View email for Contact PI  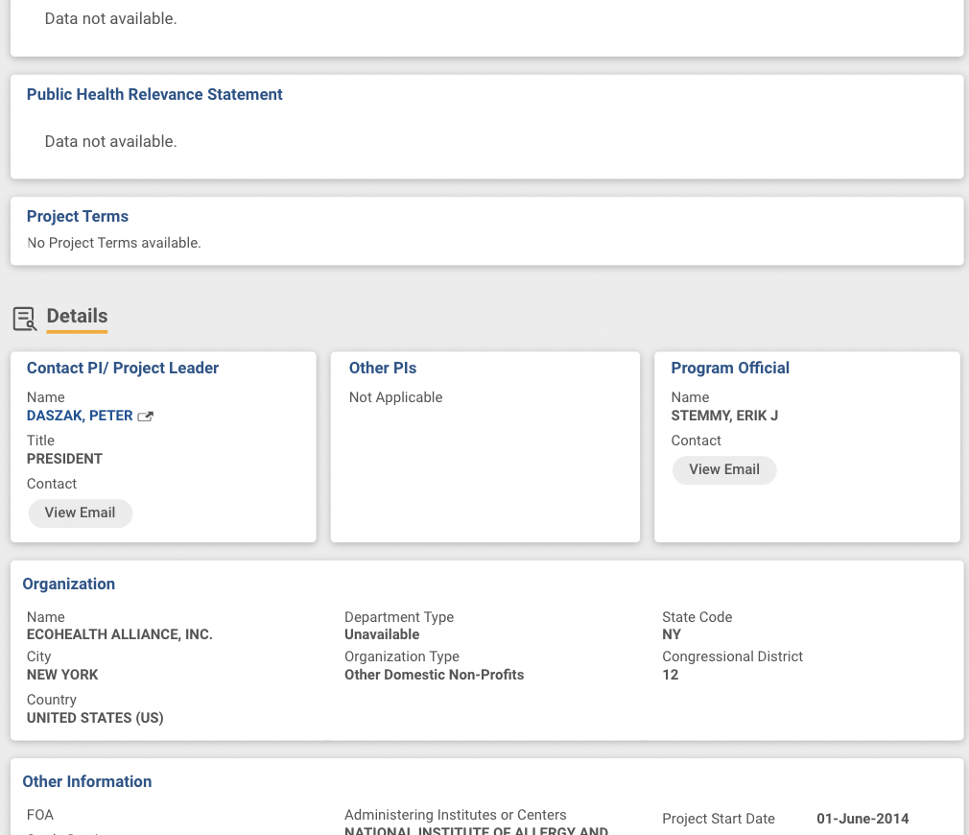[81, 513]
